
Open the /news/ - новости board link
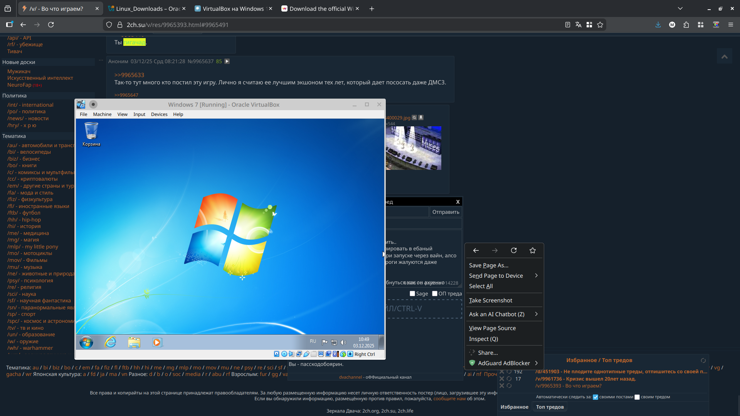[x=28, y=118]
